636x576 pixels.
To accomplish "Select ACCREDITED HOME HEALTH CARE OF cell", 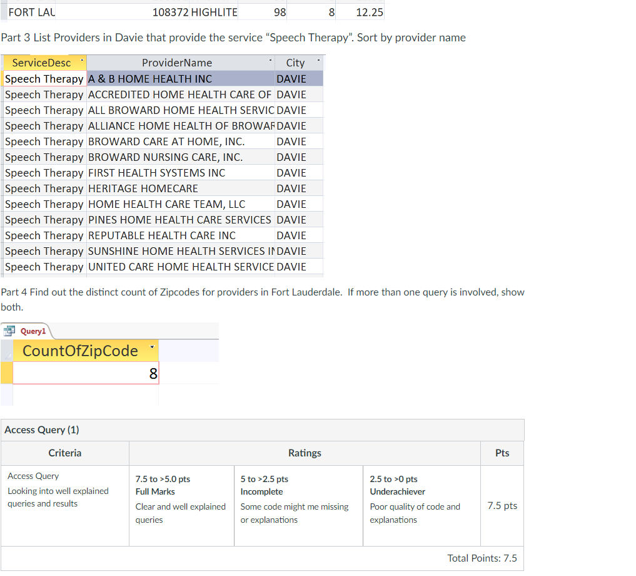I will (x=181, y=95).
